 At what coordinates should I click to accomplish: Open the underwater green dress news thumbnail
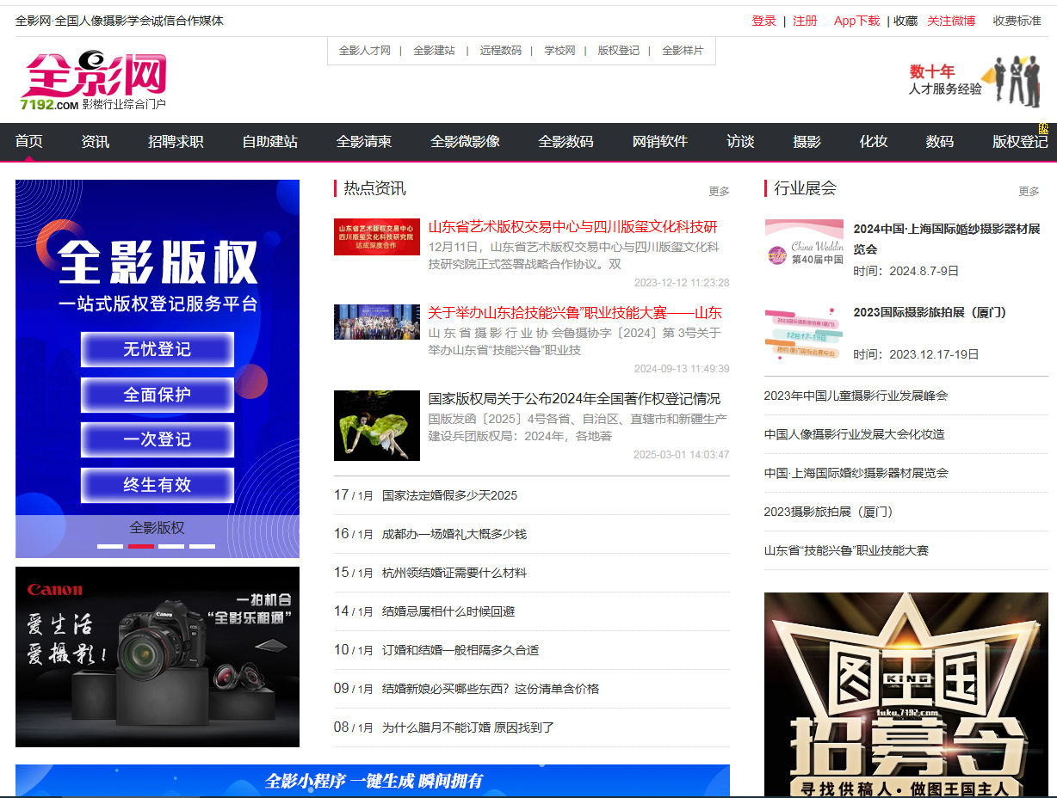(376, 425)
